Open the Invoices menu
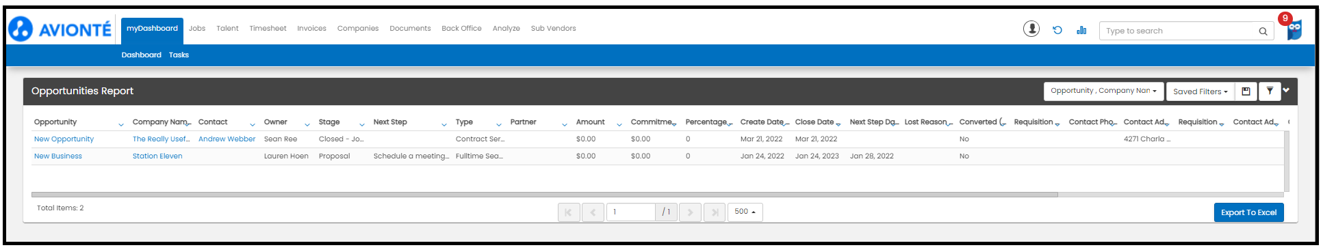The width and height of the screenshot is (1323, 252). pos(311,29)
